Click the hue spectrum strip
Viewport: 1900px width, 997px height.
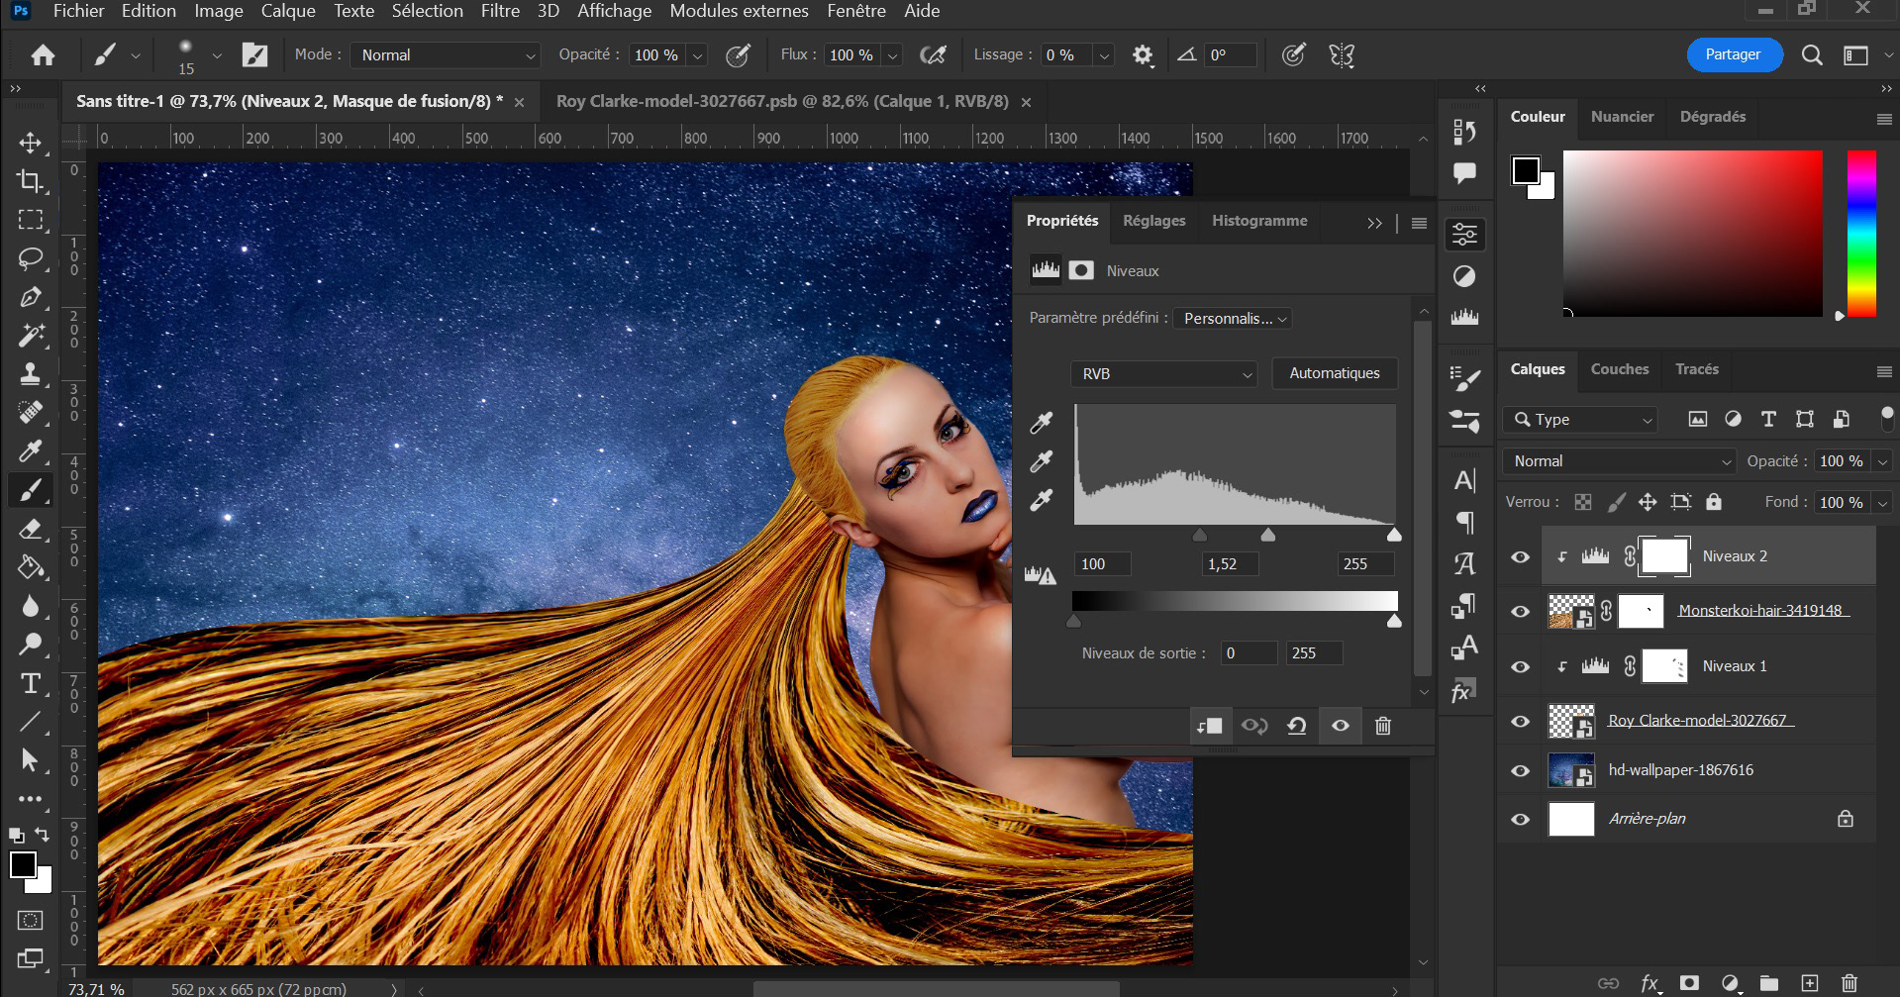click(x=1861, y=234)
